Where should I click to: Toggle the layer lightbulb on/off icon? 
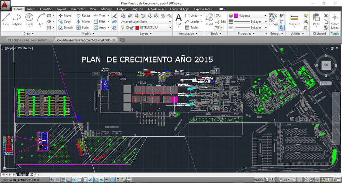coord(122,27)
